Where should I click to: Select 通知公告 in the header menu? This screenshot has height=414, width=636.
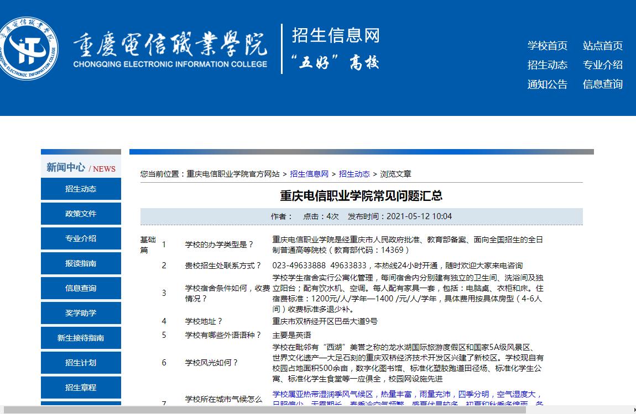coord(547,84)
